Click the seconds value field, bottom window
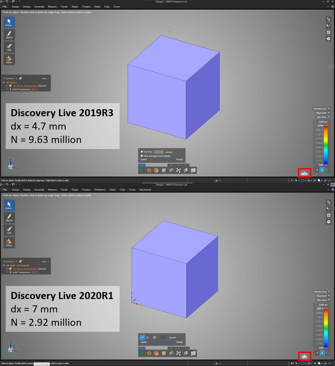 (162, 338)
